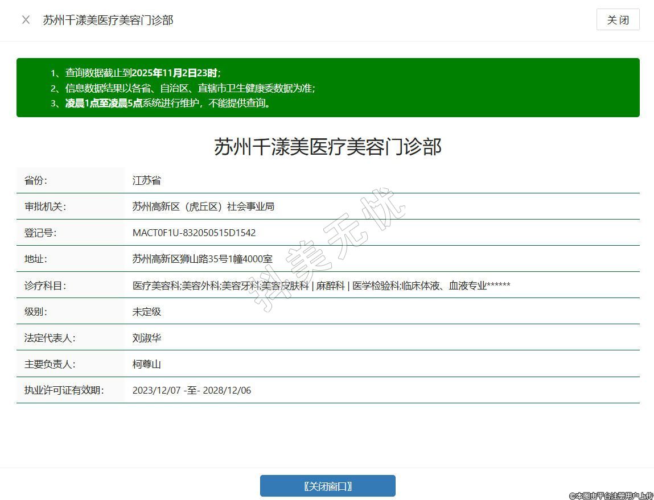Click the large centered clinic name heading

tap(327, 147)
